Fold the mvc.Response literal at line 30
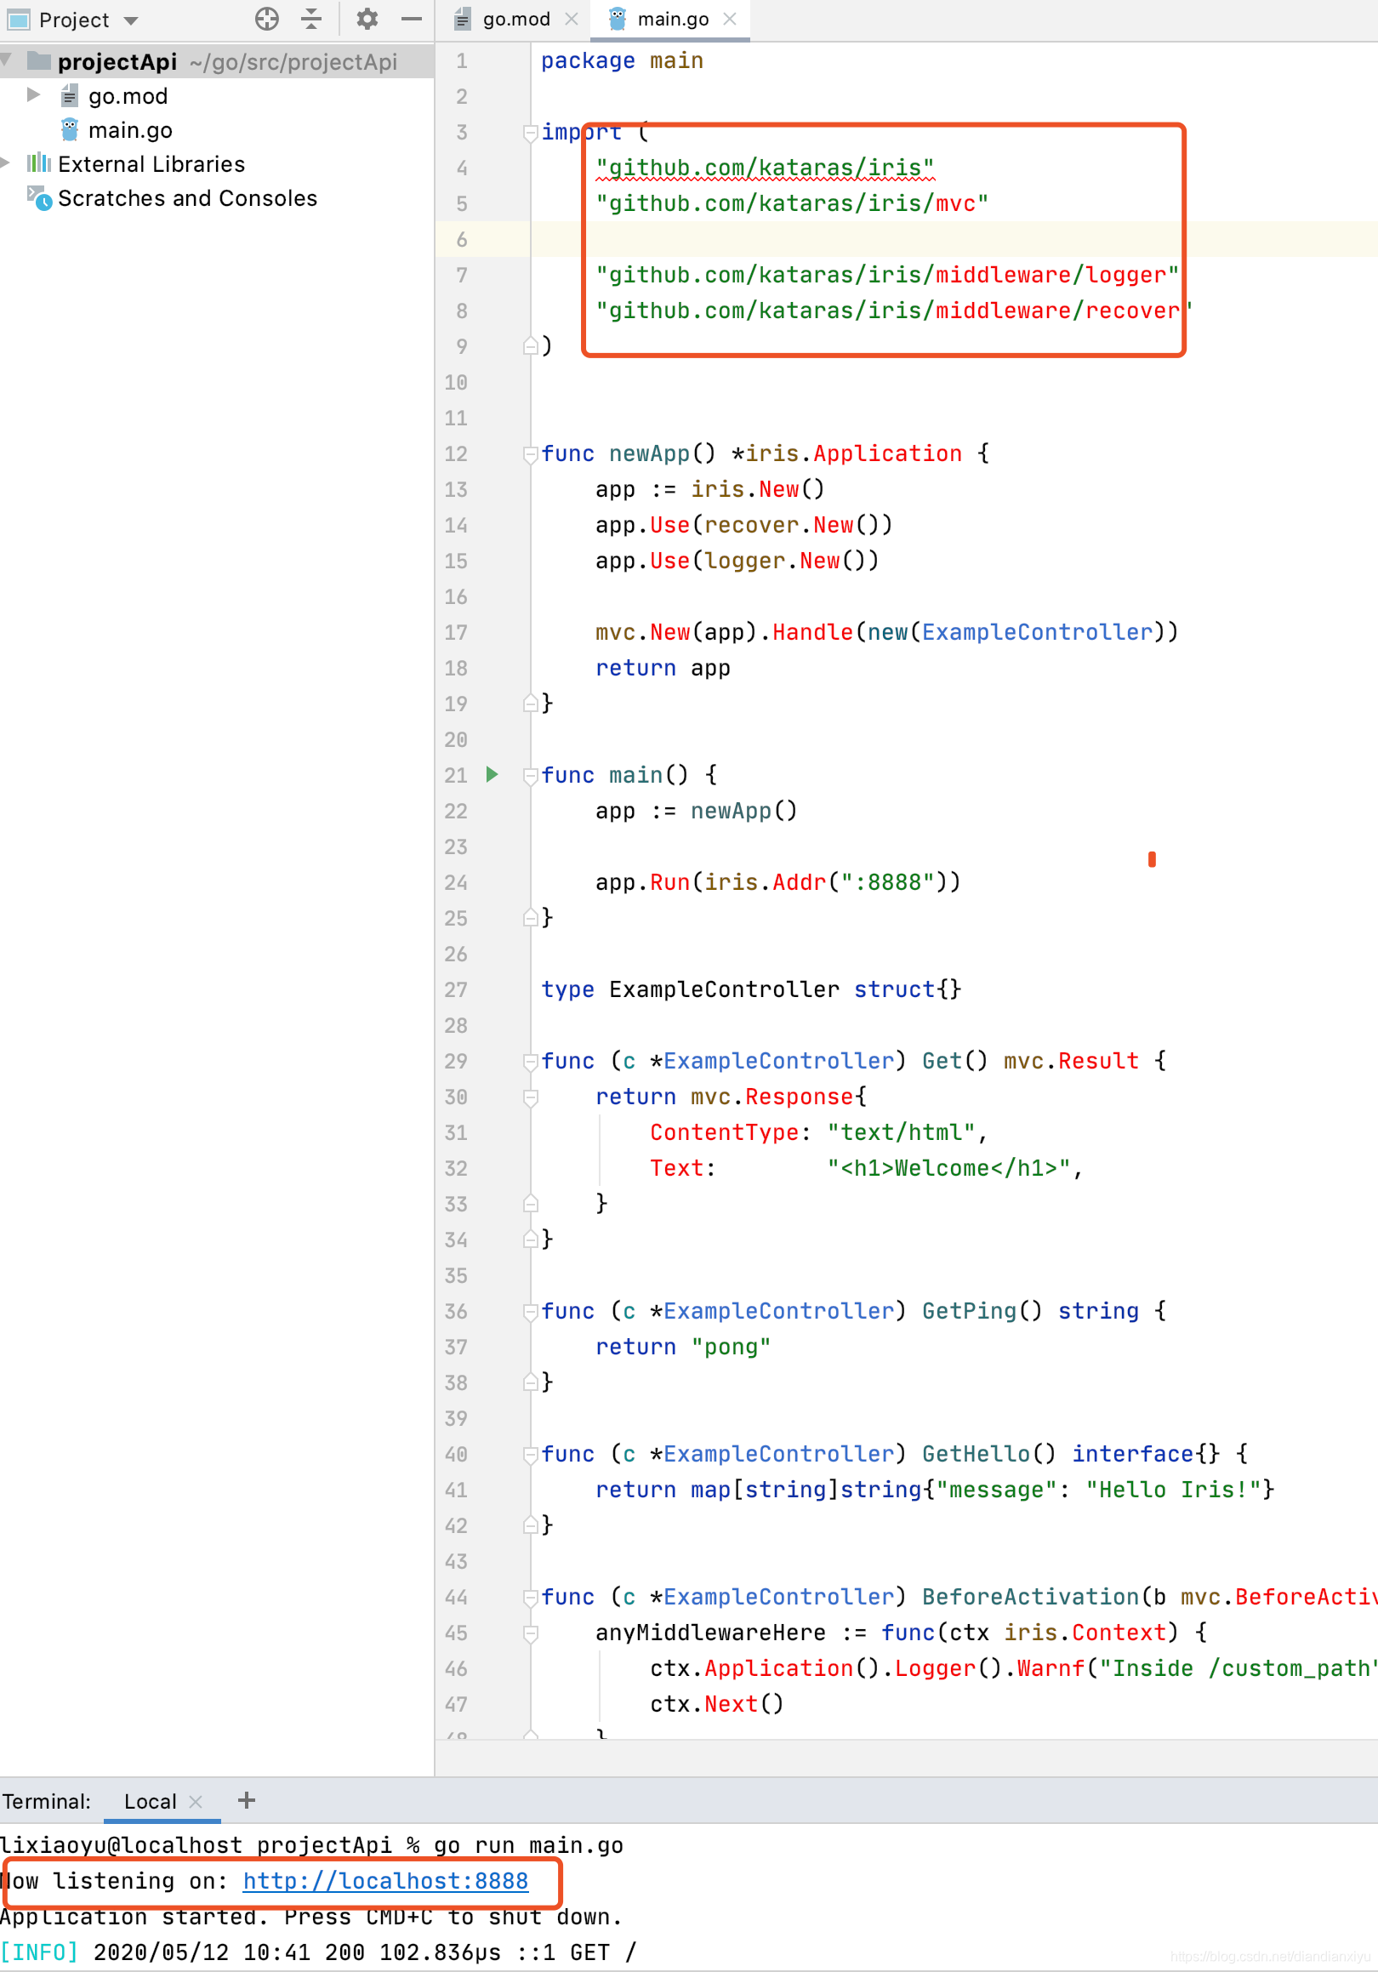Image resolution: width=1378 pixels, height=1972 pixels. (531, 1097)
